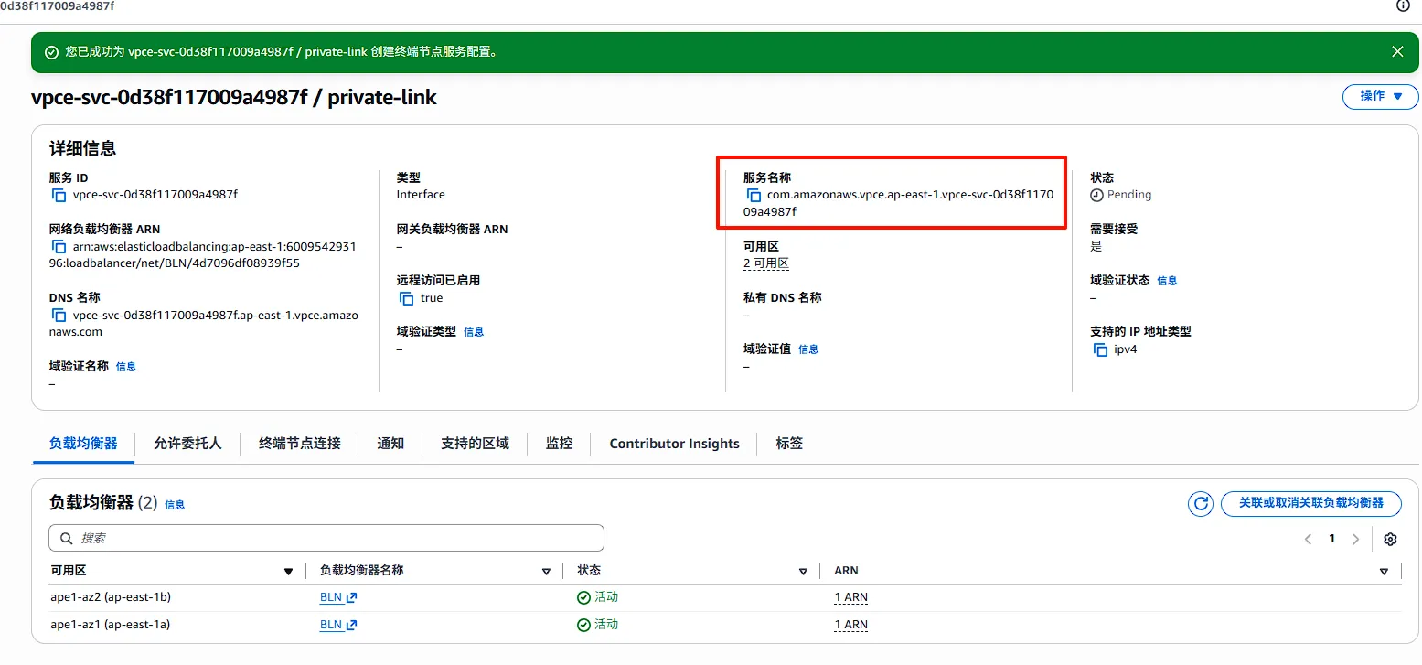
Task: Copy the ipv4 supported address type
Action: coord(1100,349)
